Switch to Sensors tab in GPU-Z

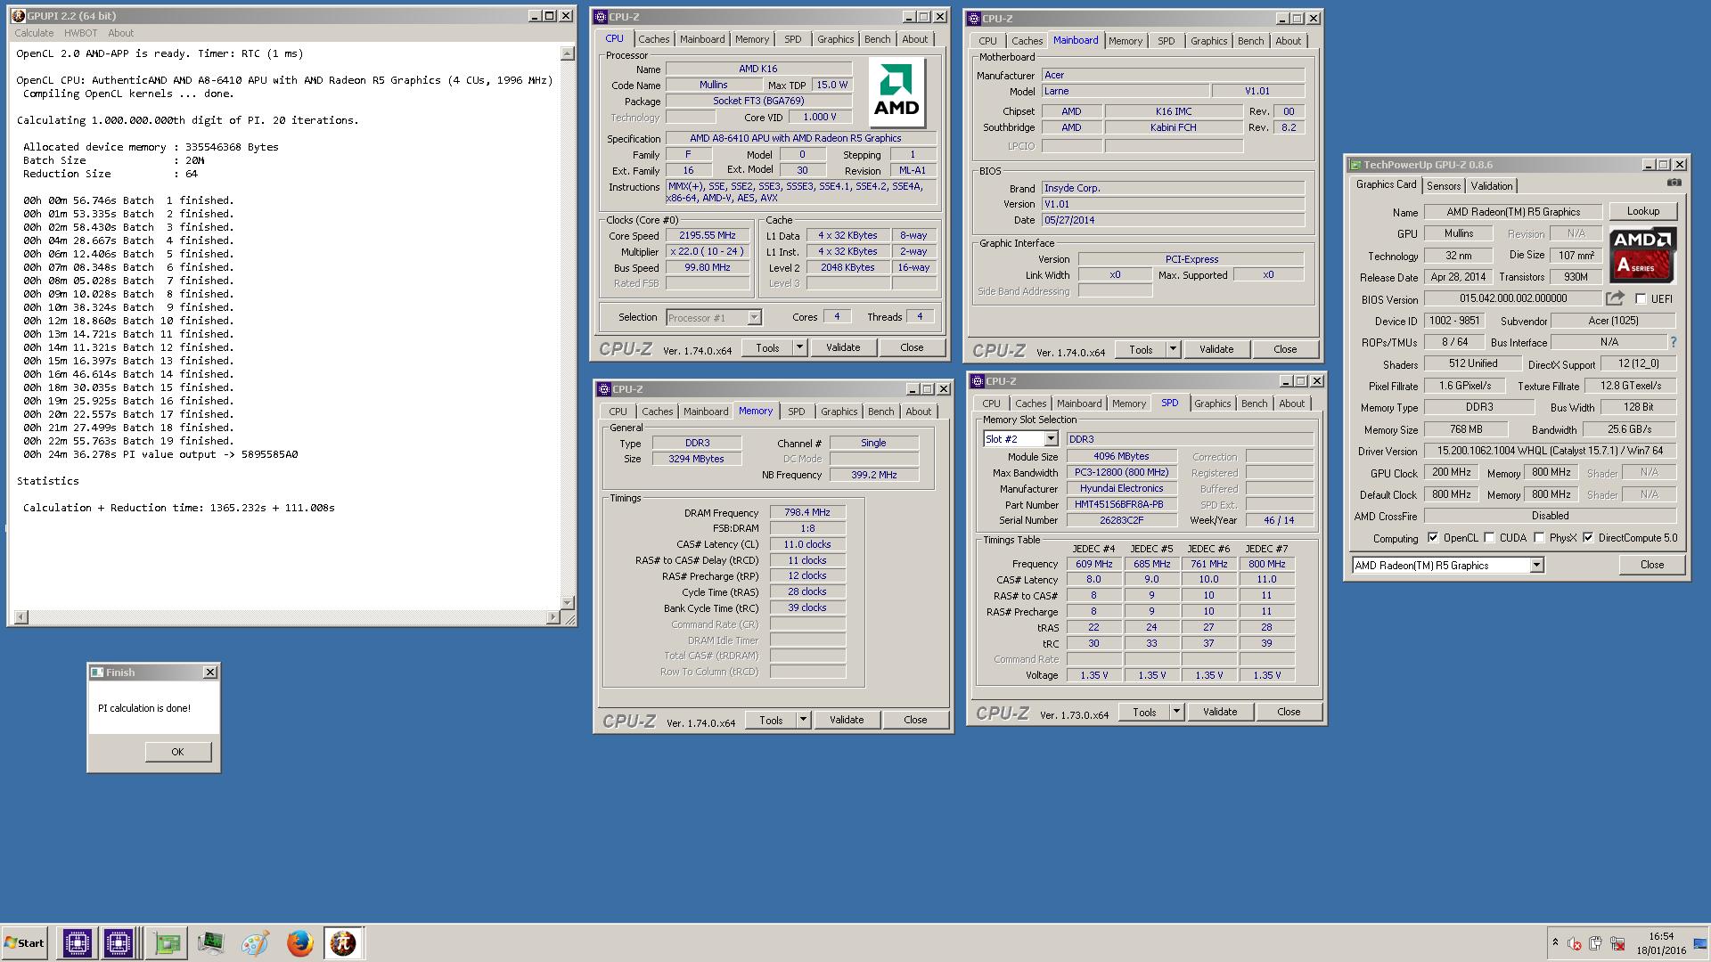pos(1444,186)
